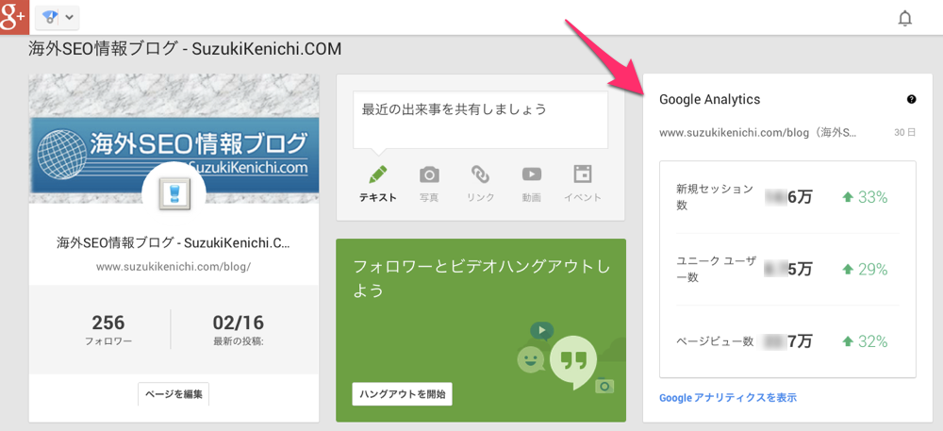Click the 新規セッション数 metric row
Screen dimensions: 943x431
click(x=787, y=197)
